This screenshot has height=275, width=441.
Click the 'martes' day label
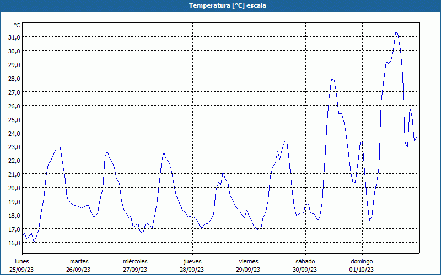(x=79, y=261)
